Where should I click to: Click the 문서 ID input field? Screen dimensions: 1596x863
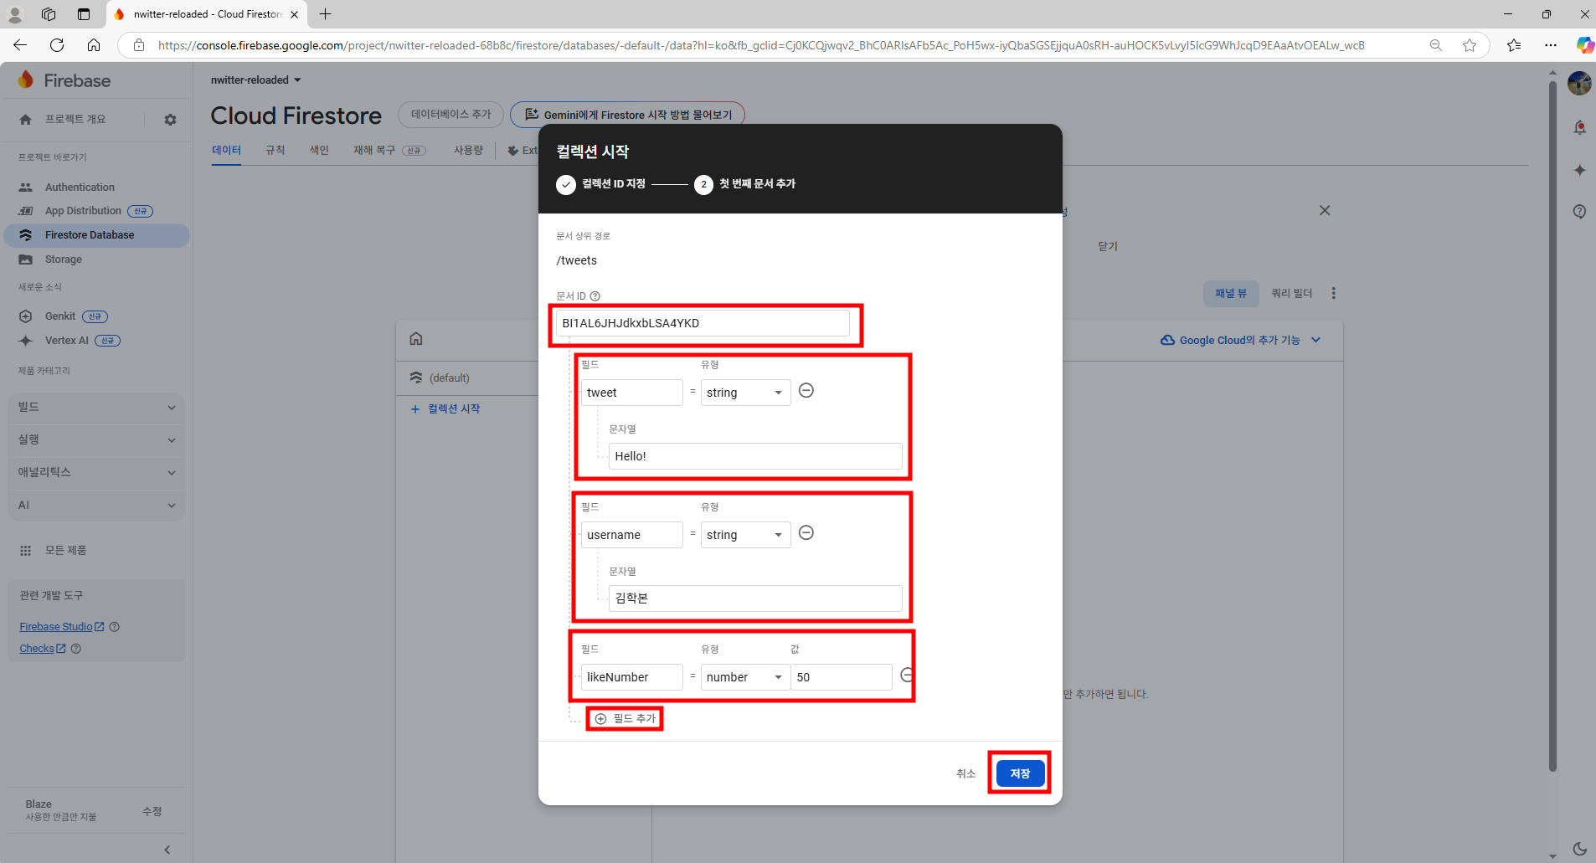click(x=703, y=323)
